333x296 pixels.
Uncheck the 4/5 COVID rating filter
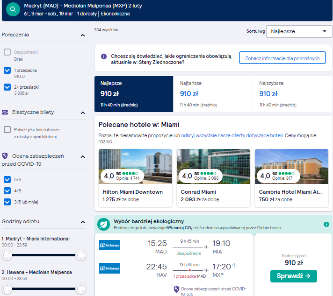point(7,191)
